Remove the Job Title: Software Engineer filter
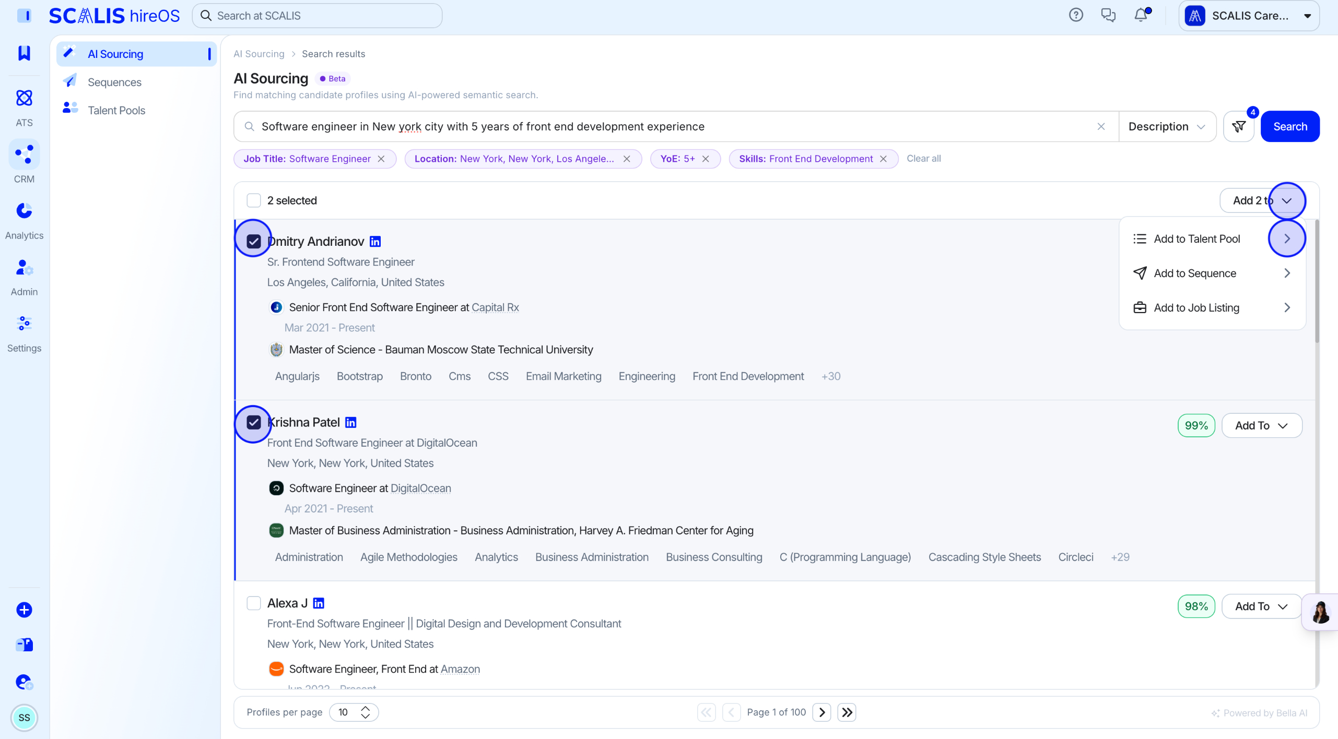The width and height of the screenshot is (1338, 739). click(381, 159)
